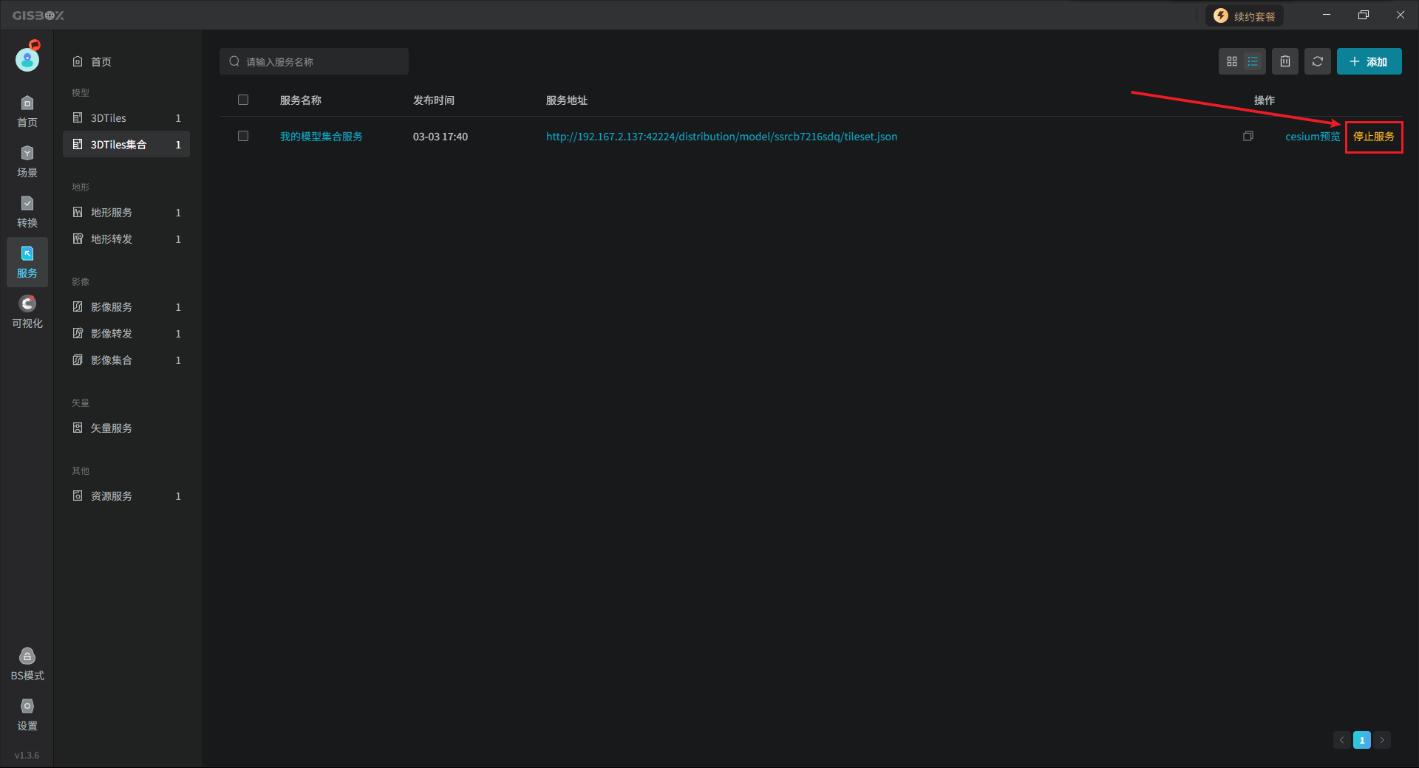Select 影像集合 in the service list

[112, 360]
